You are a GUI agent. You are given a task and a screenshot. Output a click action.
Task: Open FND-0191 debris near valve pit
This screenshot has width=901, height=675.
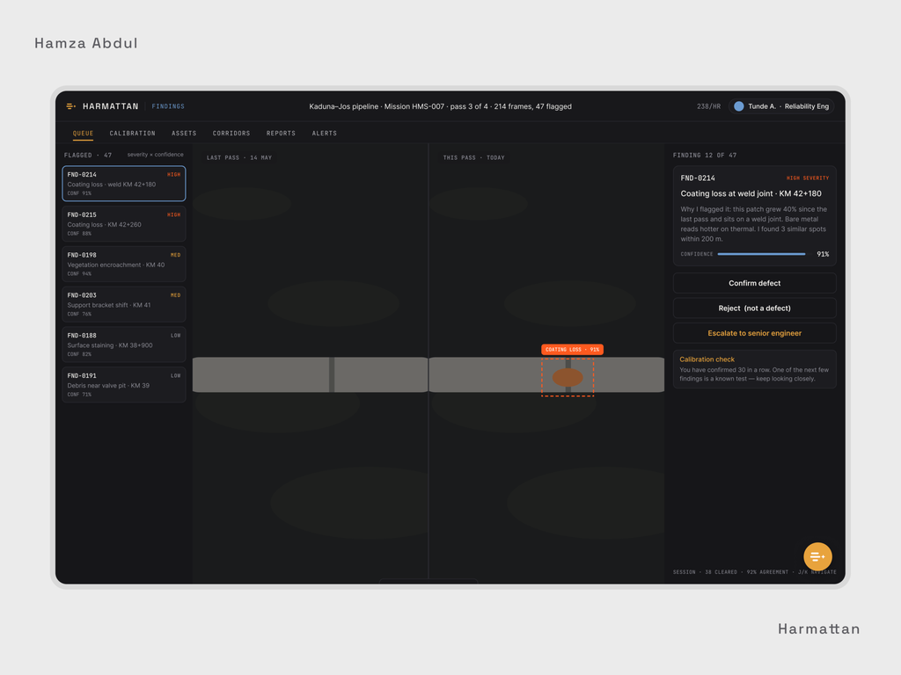click(x=123, y=385)
